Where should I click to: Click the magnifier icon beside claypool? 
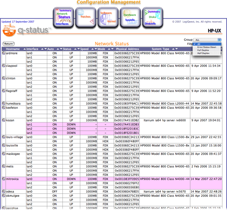tap(4, 65)
